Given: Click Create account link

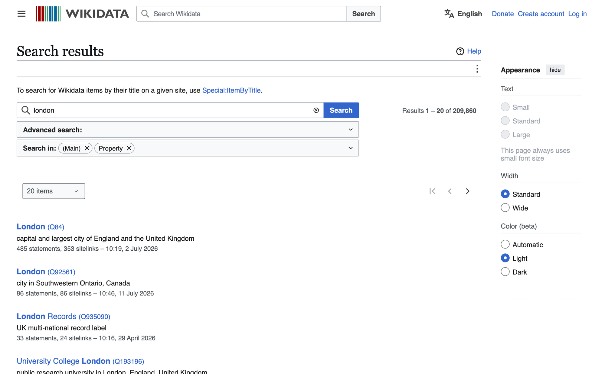Looking at the screenshot, I should point(541,14).
